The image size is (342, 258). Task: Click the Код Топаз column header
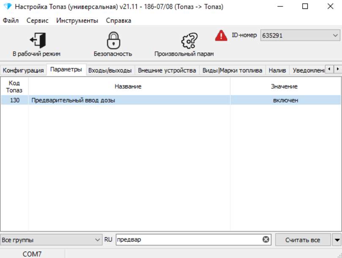pos(14,86)
